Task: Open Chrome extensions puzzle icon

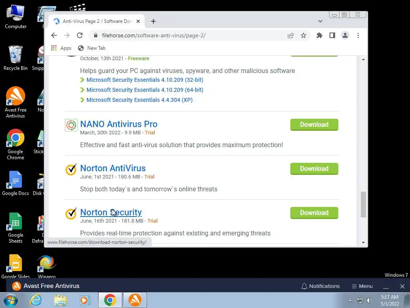Action: [x=319, y=35]
